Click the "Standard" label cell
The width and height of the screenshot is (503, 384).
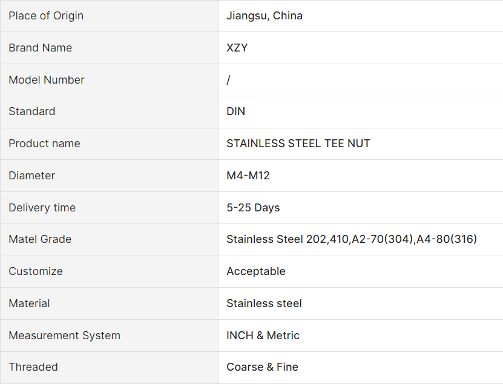tap(32, 111)
